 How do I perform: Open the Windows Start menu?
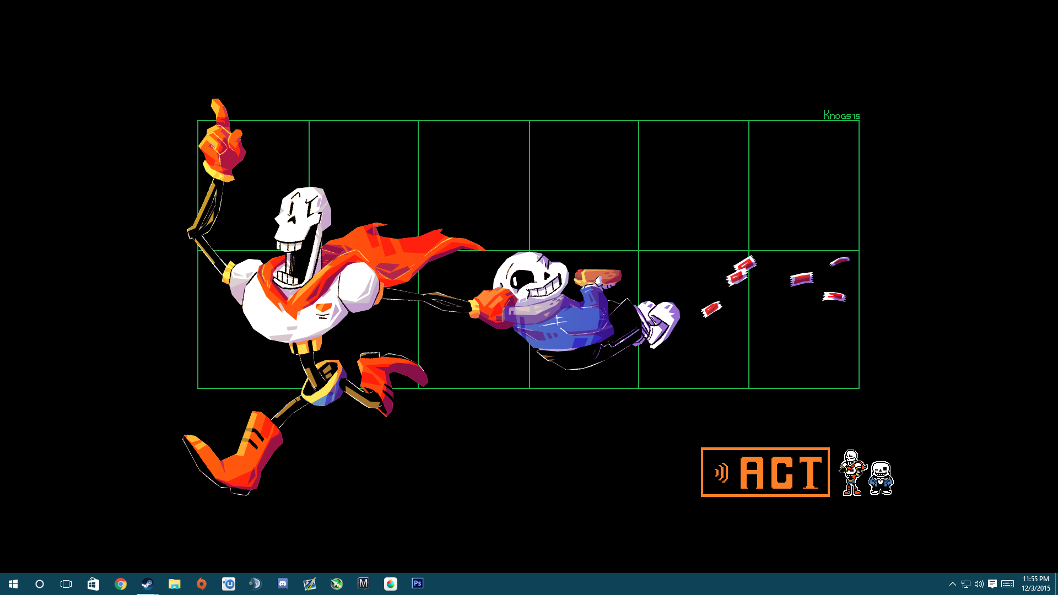pos(13,584)
